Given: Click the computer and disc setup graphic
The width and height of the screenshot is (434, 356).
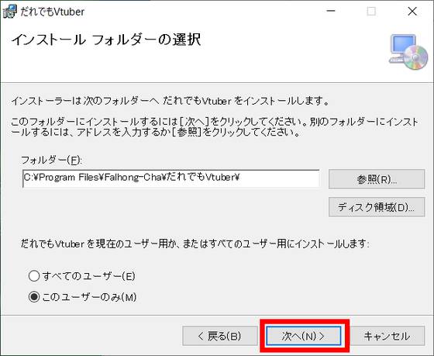Looking at the screenshot, I should [408, 52].
